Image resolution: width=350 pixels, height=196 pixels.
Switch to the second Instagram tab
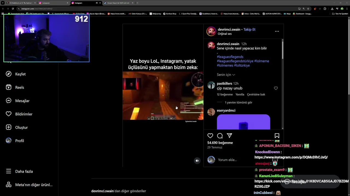click(x=86, y=3)
